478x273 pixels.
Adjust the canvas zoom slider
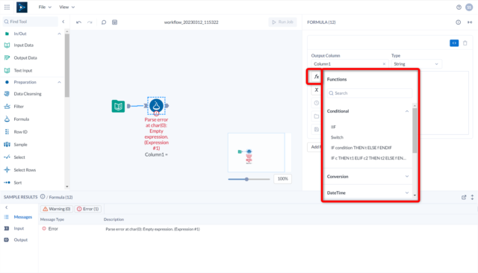point(246,179)
